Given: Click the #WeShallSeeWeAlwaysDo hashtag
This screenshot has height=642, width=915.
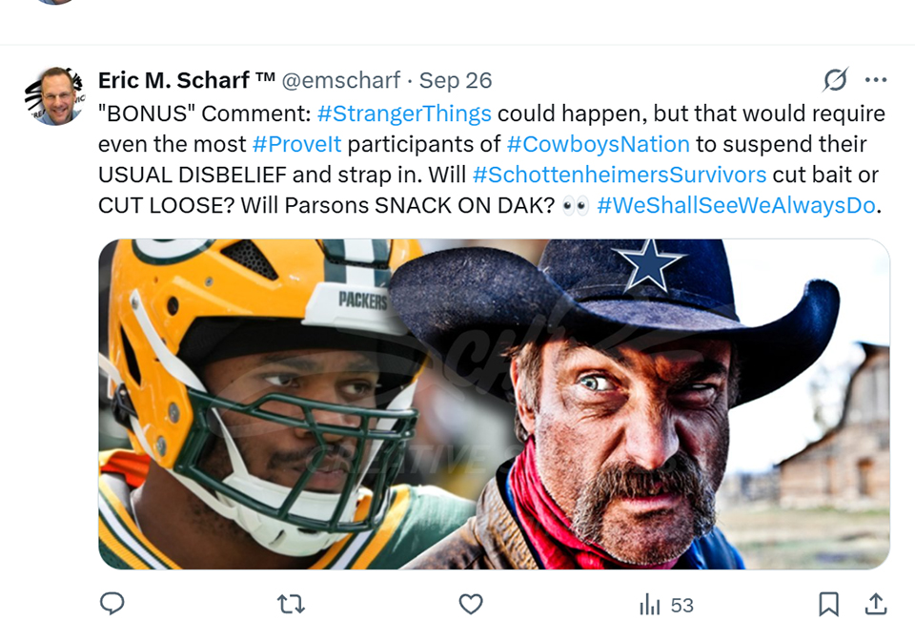Looking at the screenshot, I should 736,206.
